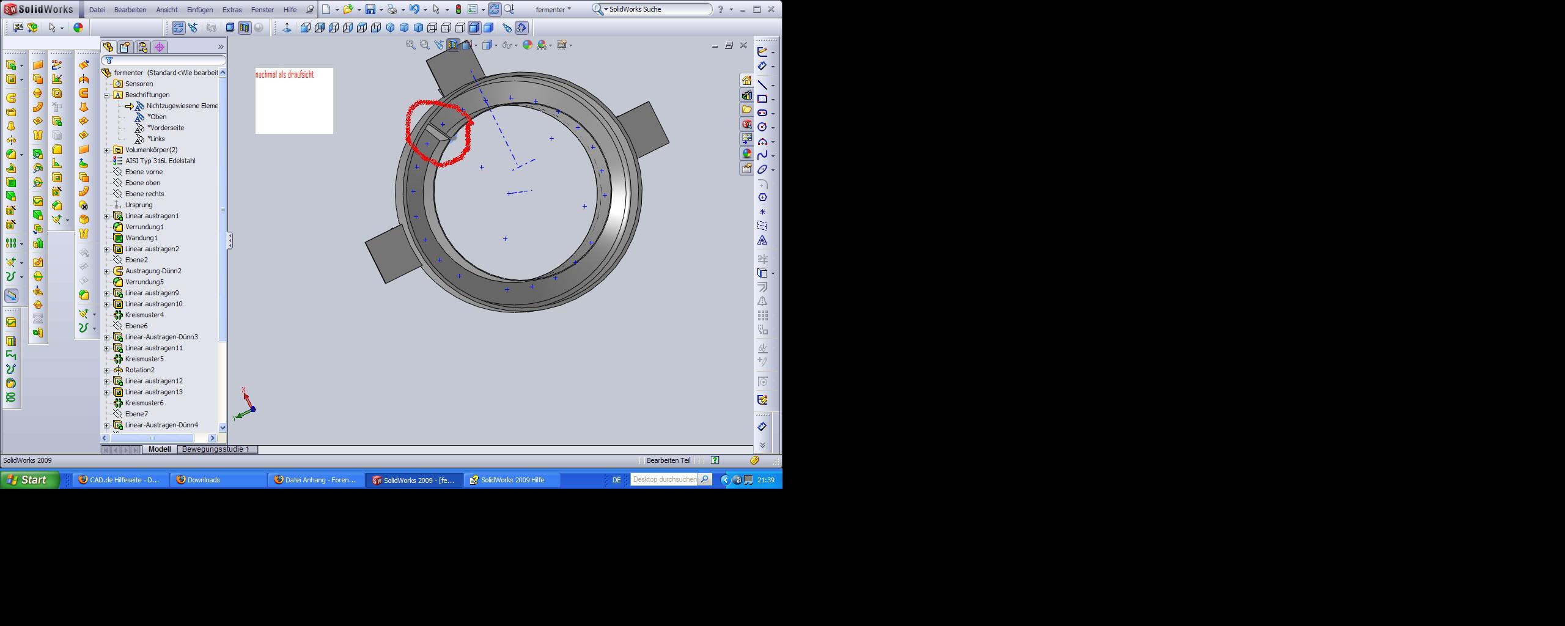This screenshot has height=626, width=1565.
Task: Collapse the Beschriftungen tree node
Action: [107, 95]
